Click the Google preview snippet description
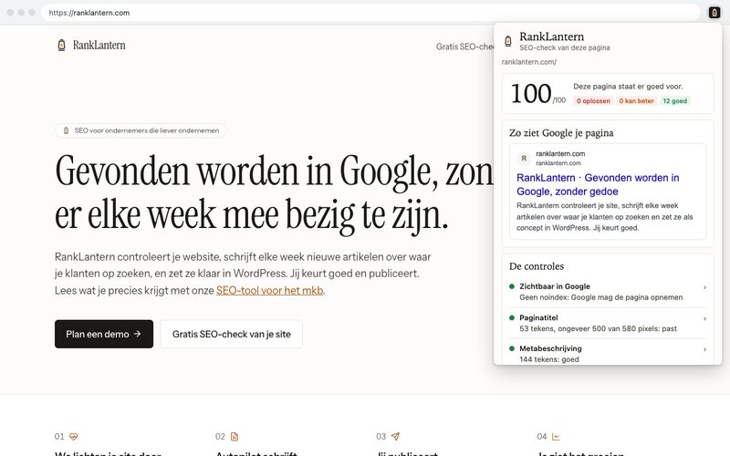This screenshot has height=456, width=730. coord(605,217)
